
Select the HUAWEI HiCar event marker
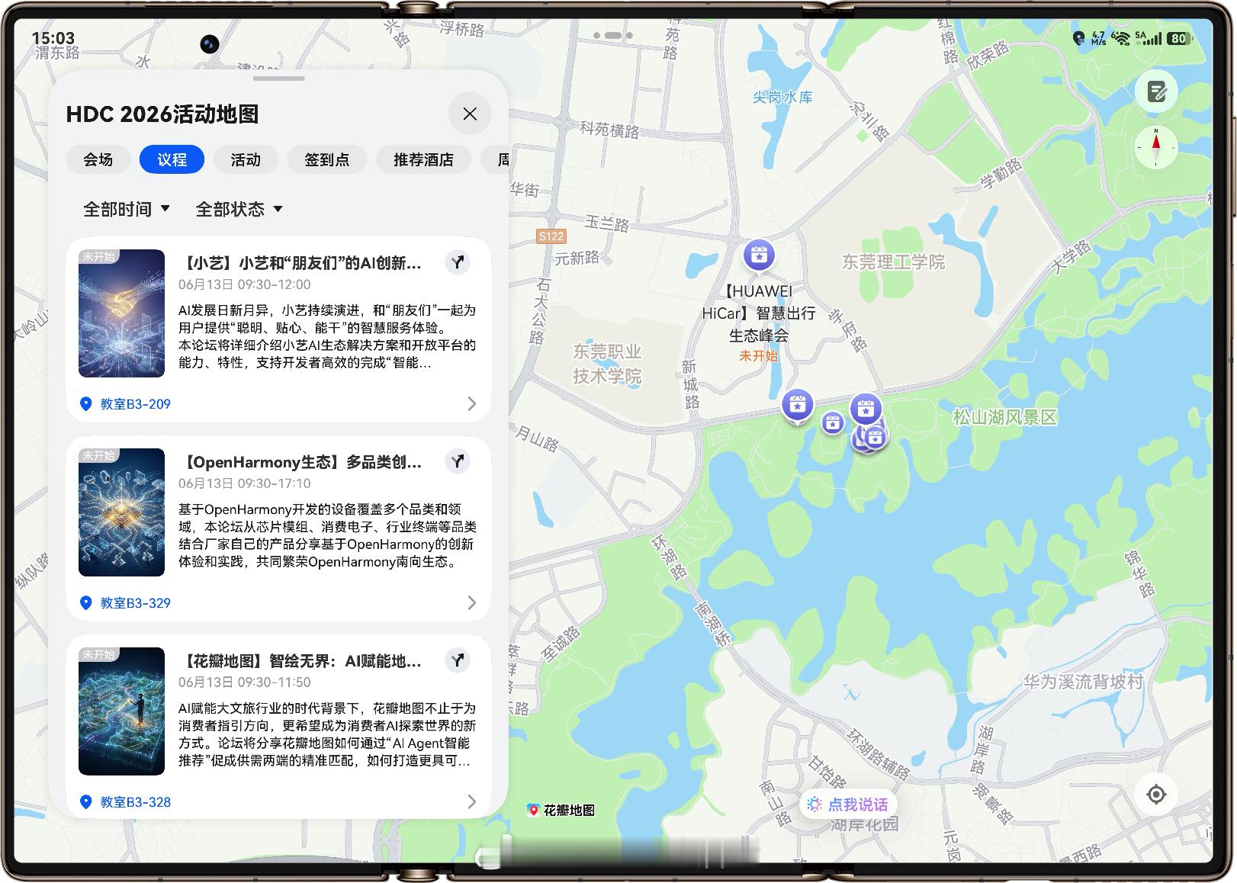[x=759, y=257]
